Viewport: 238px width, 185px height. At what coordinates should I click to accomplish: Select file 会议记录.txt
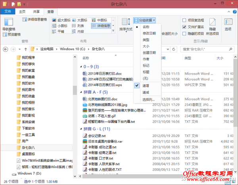pos(94,136)
